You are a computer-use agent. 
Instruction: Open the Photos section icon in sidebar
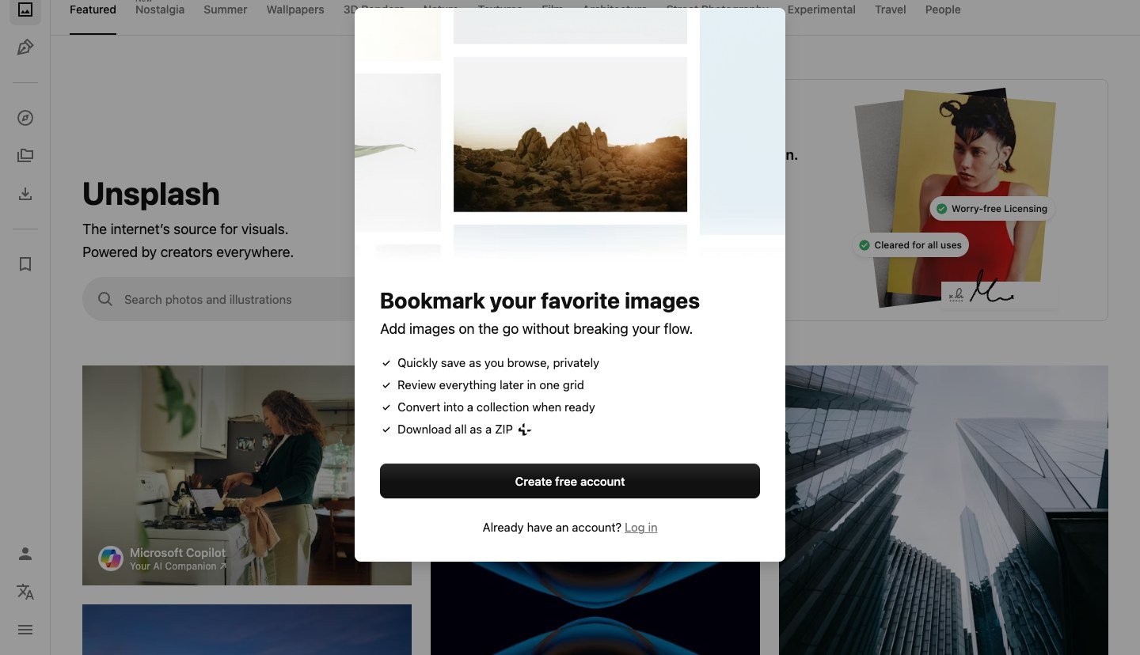25,9
